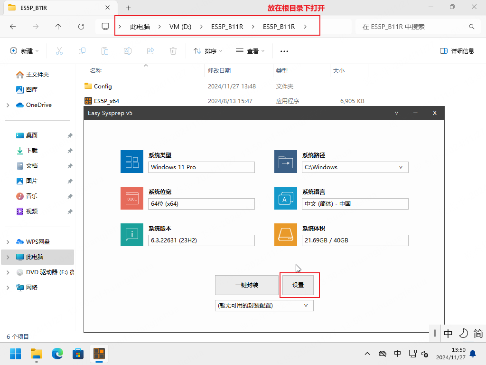Viewport: 486px width, 365px height.
Task: Toggle the IME half-moon width indicator
Action: (x=463, y=334)
